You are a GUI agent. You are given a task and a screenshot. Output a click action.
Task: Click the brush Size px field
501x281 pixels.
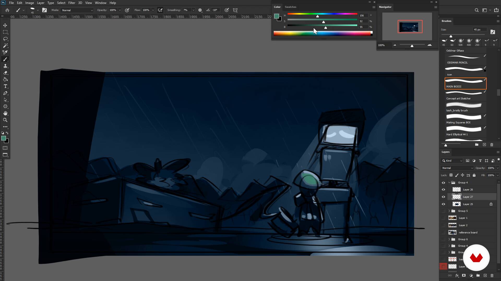click(480, 30)
